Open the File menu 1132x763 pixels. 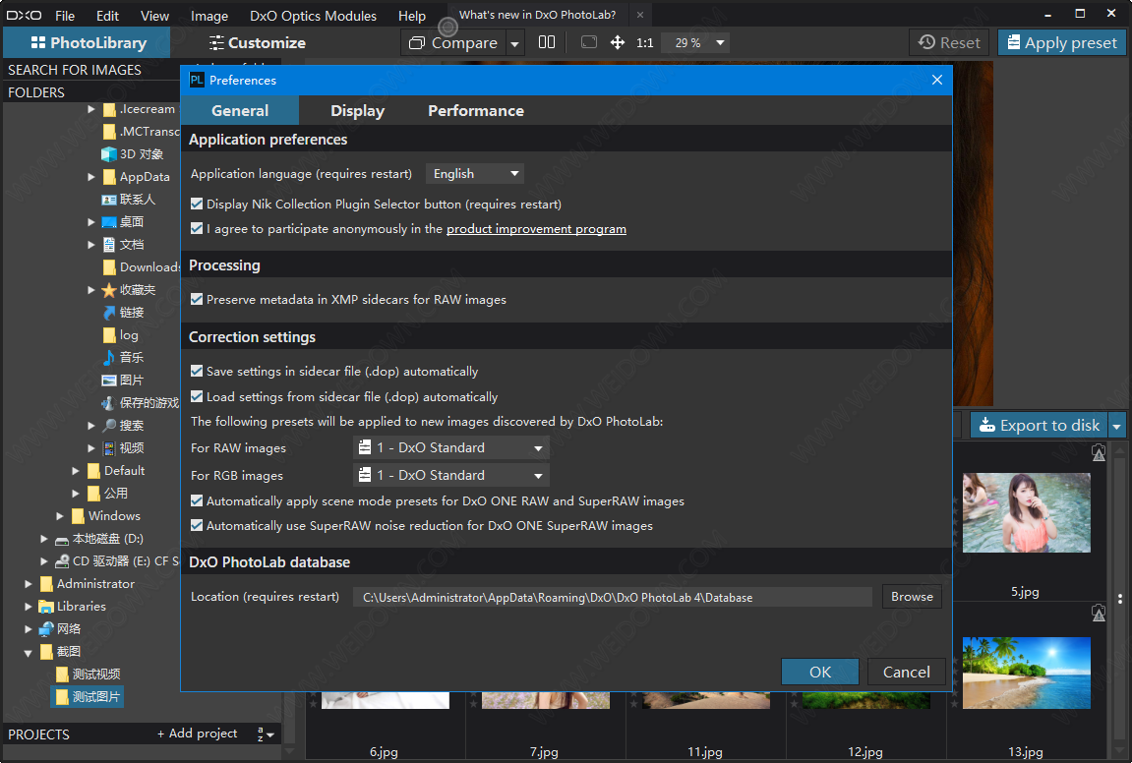click(65, 16)
